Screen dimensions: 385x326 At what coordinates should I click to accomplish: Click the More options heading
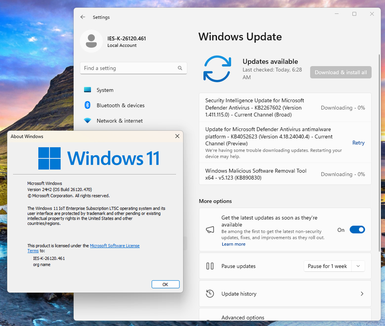(215, 201)
